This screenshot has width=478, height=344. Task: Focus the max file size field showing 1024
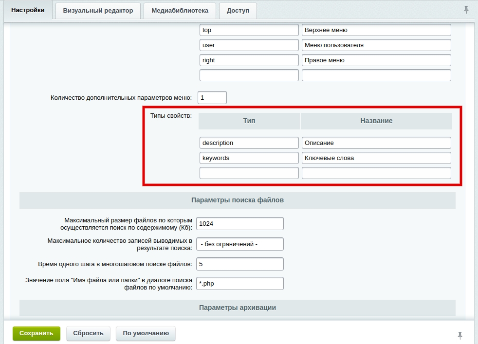(x=239, y=224)
